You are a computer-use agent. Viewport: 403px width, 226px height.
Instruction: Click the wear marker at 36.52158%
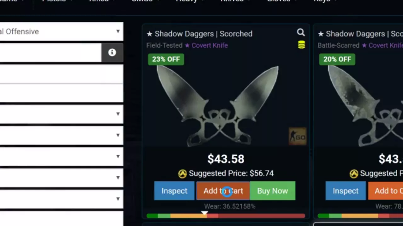click(x=204, y=213)
